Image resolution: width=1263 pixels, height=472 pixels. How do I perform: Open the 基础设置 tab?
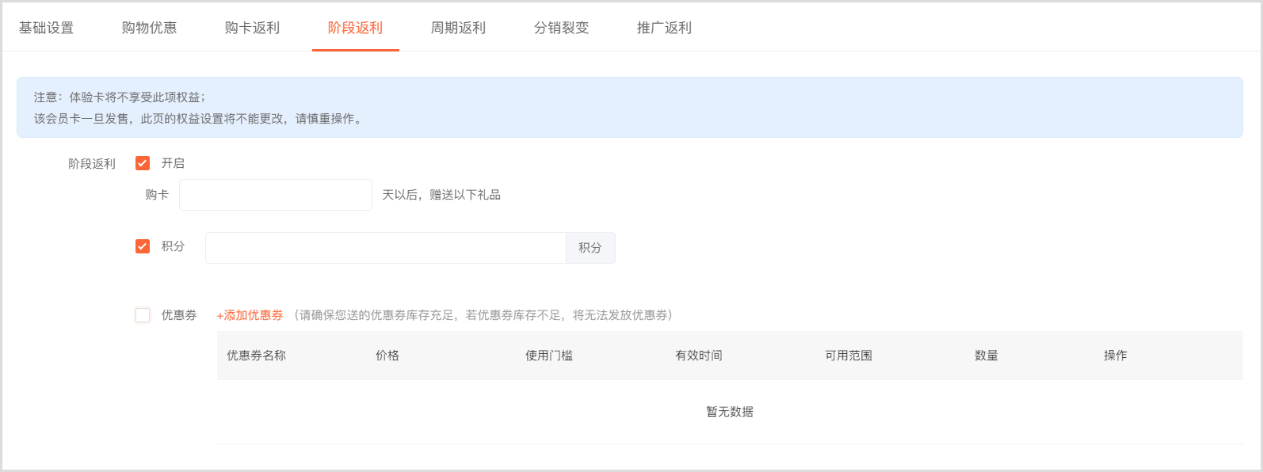pyautogui.click(x=47, y=28)
